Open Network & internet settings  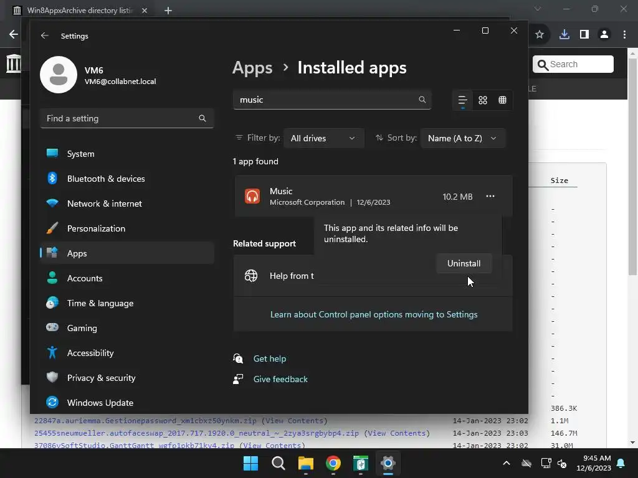tap(126, 204)
